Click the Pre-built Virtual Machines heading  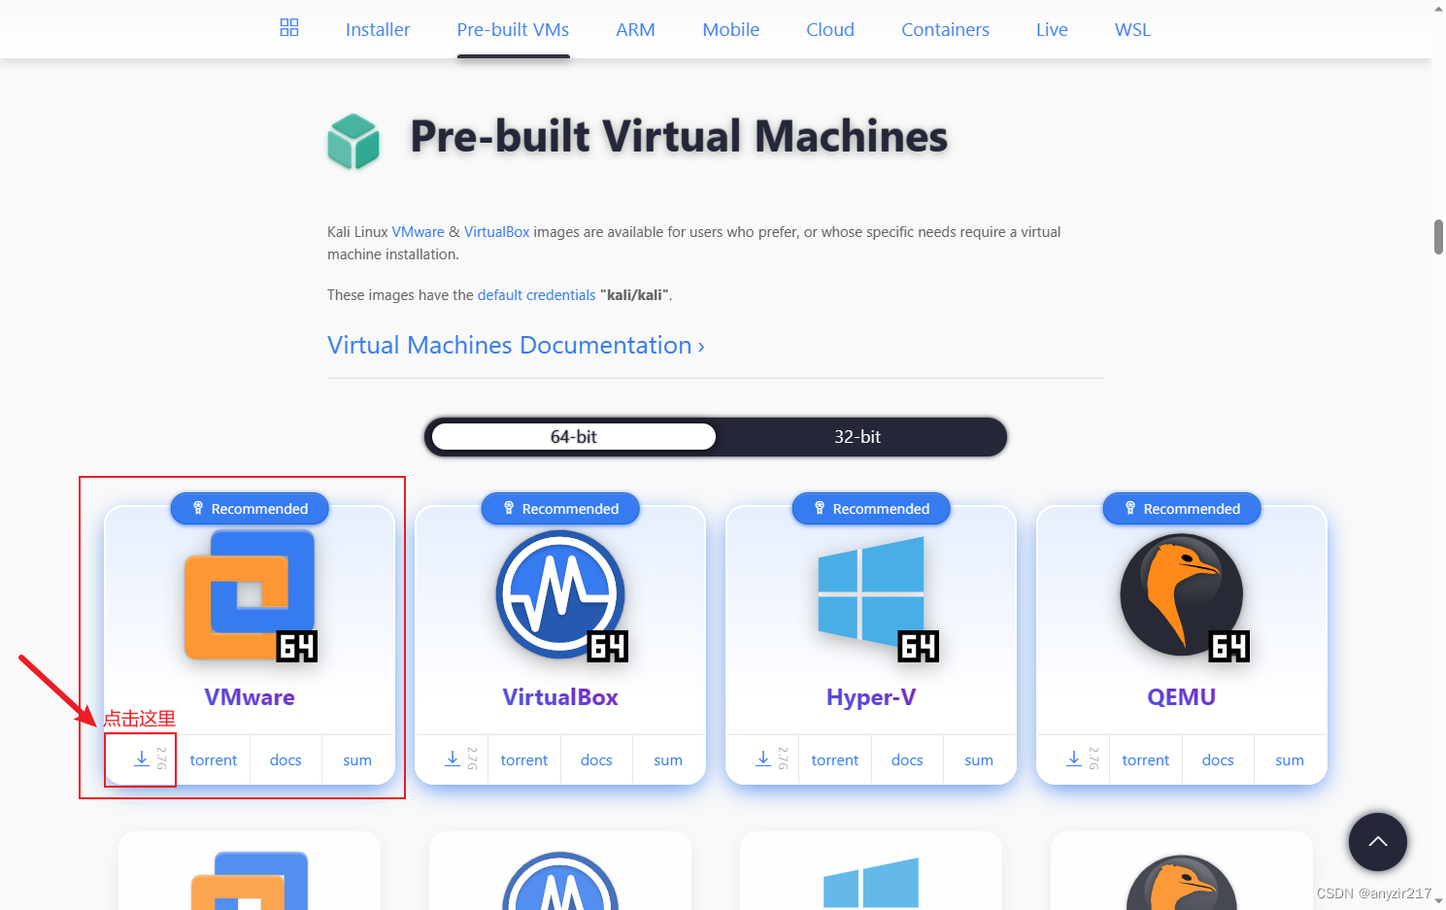pyautogui.click(x=679, y=137)
